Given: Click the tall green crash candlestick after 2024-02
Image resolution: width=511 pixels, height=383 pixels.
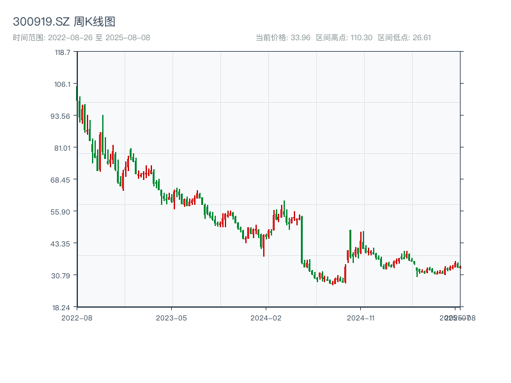Looking at the screenshot, I should coord(301,239).
